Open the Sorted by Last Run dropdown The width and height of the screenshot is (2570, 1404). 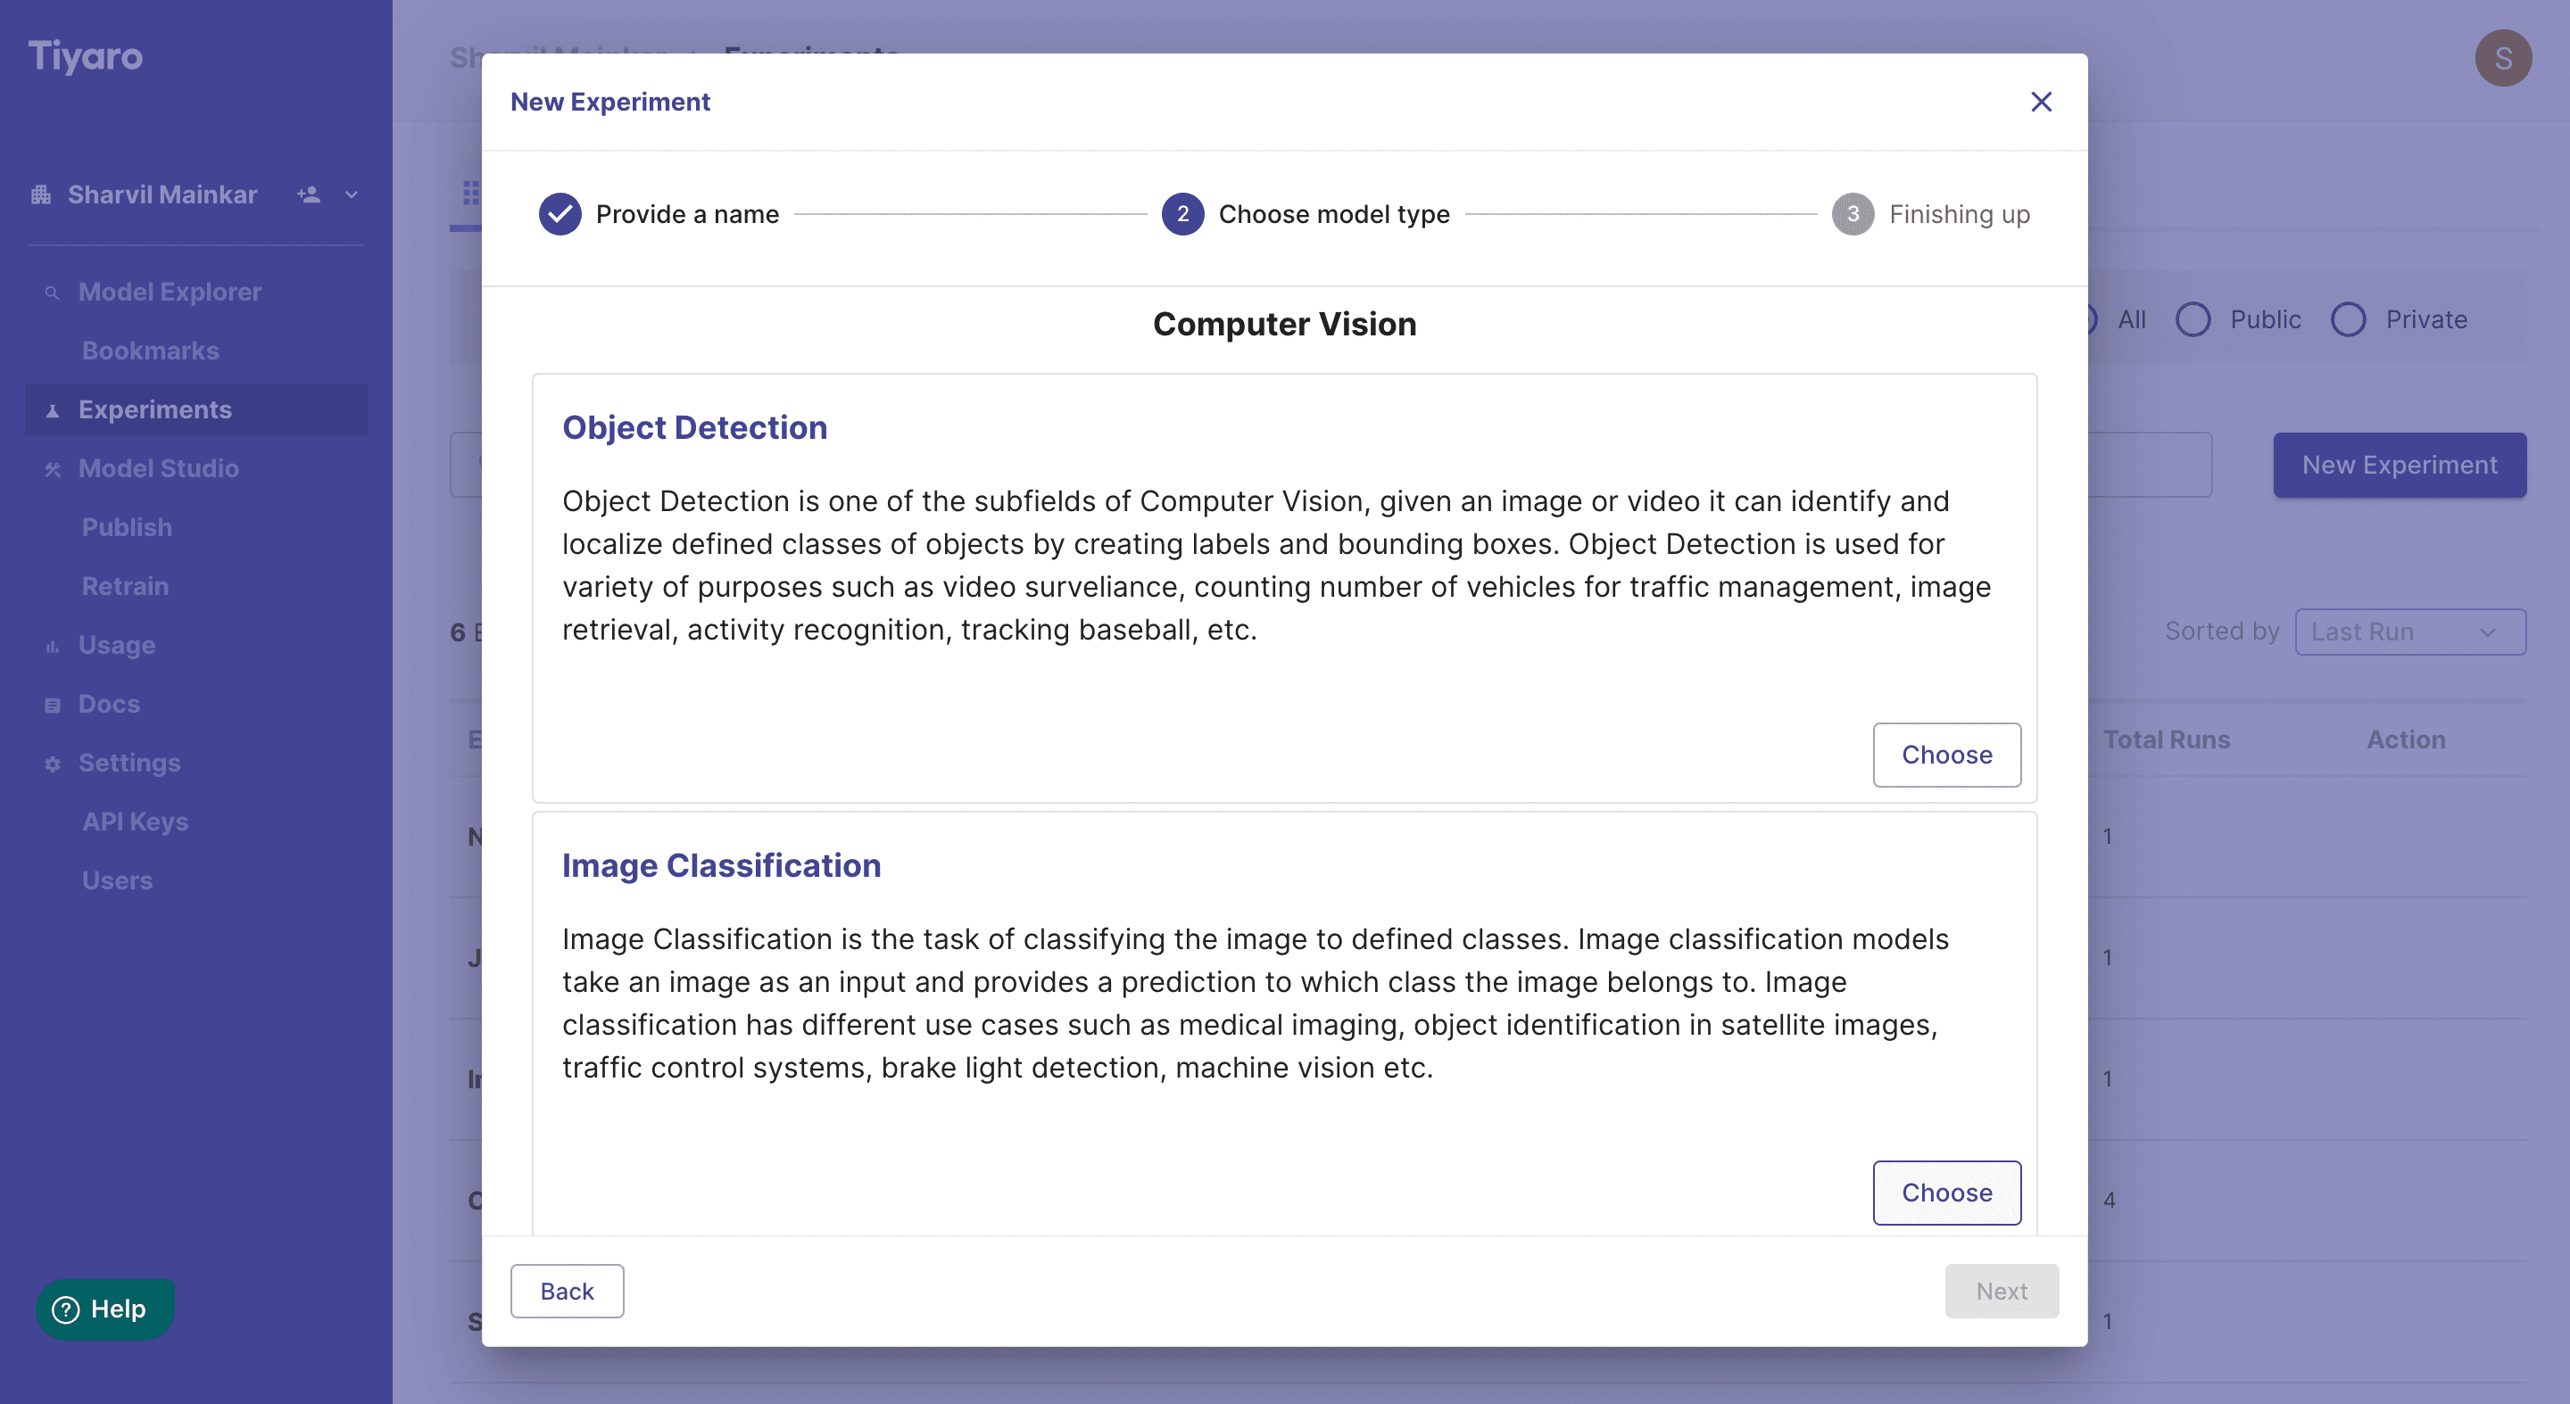click(2409, 632)
